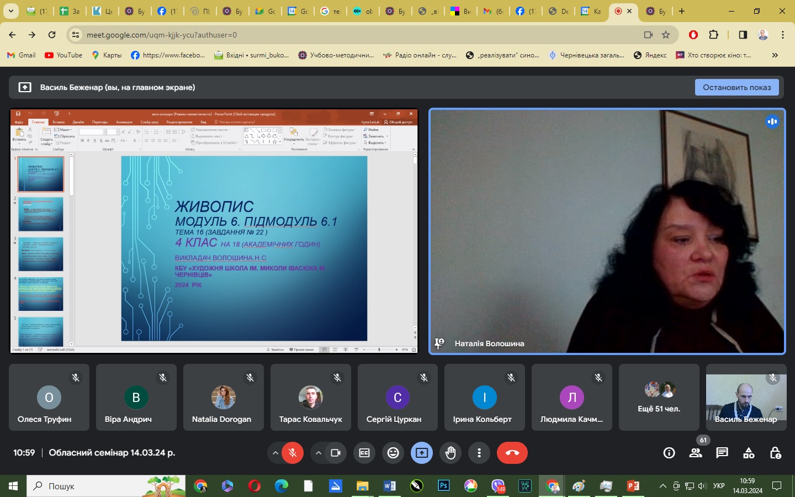The height and width of the screenshot is (497, 795).
Task: Open the YouTube bookmark
Action: tap(63, 55)
